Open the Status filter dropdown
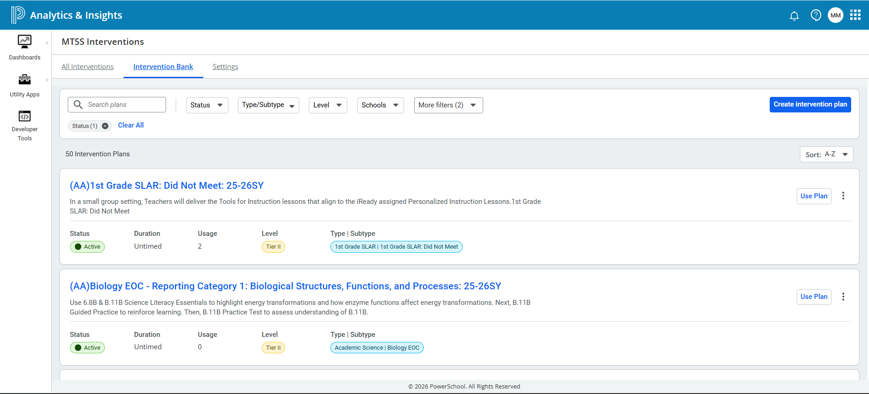The image size is (869, 394). [207, 105]
